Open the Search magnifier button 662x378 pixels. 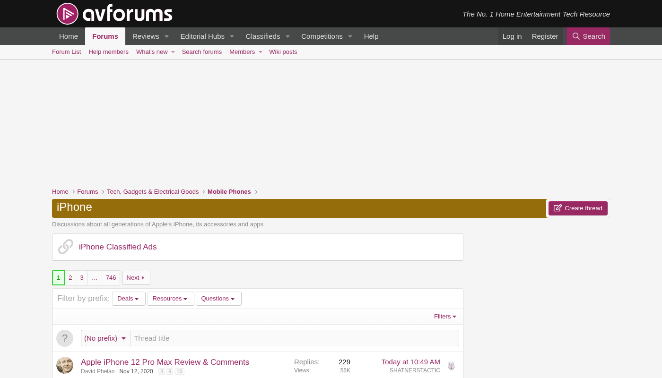pyautogui.click(x=588, y=36)
